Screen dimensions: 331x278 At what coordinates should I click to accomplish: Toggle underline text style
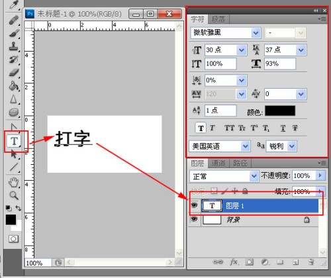283,128
